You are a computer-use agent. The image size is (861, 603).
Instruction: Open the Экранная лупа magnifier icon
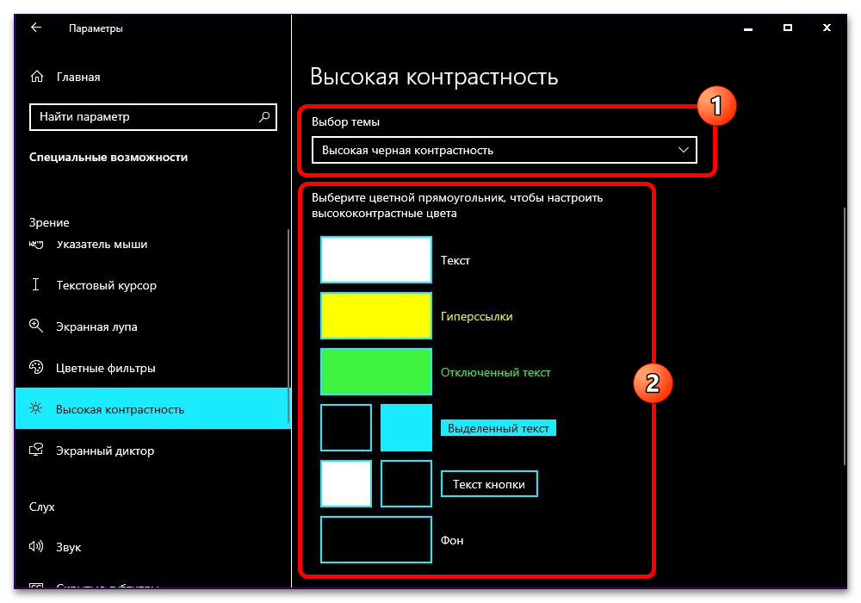[36, 326]
